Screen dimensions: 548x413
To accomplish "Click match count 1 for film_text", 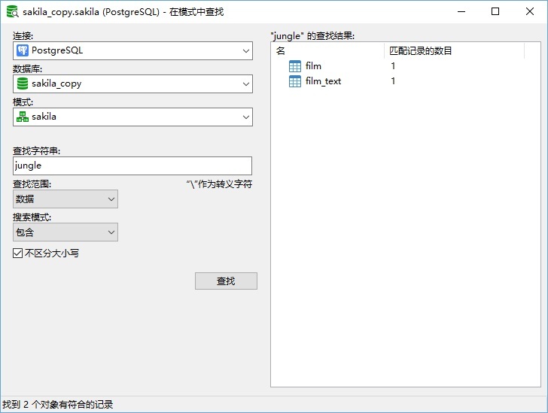I will (x=393, y=81).
